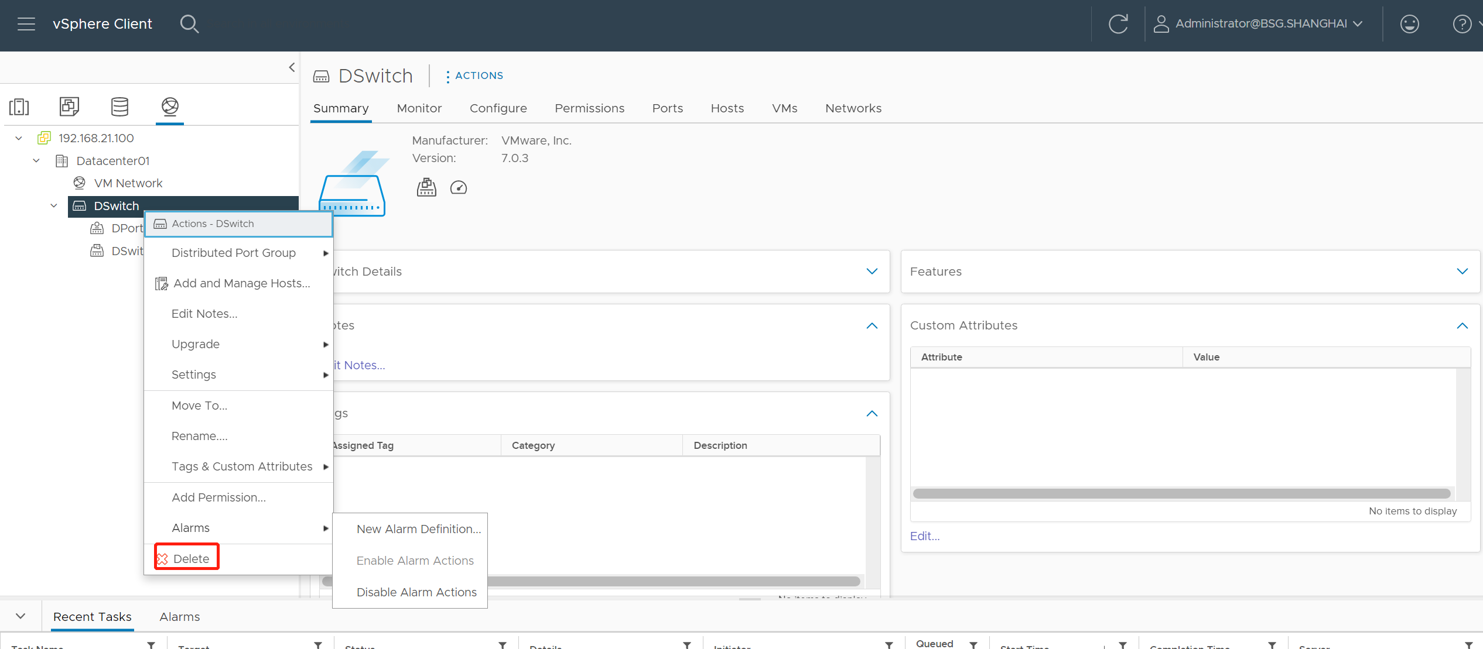
Task: Open the ACTIONS menu beside DSwitch
Action: point(474,75)
